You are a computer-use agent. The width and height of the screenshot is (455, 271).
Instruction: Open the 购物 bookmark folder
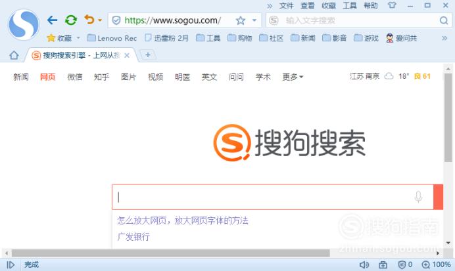click(x=240, y=38)
